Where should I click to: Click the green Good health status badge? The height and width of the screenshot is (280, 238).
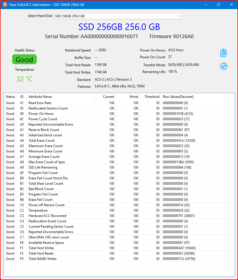(24, 59)
